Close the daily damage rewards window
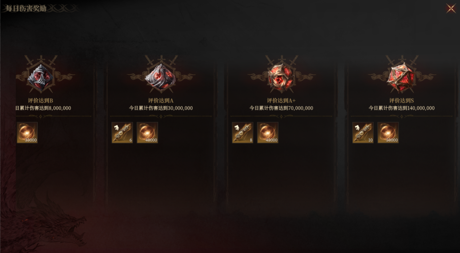Viewport: 460px width, 253px height. click(x=451, y=8)
